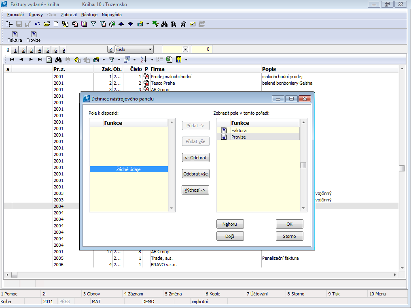Click the undo arrow icon in top toolbar
This screenshot has height=308, width=411.
click(38, 24)
